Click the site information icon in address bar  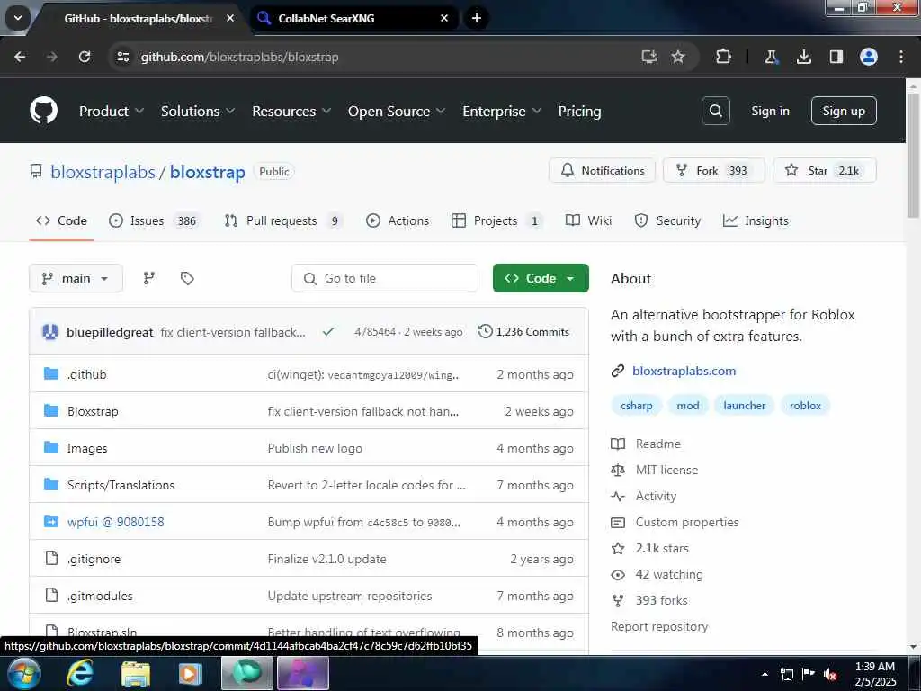[x=122, y=57]
